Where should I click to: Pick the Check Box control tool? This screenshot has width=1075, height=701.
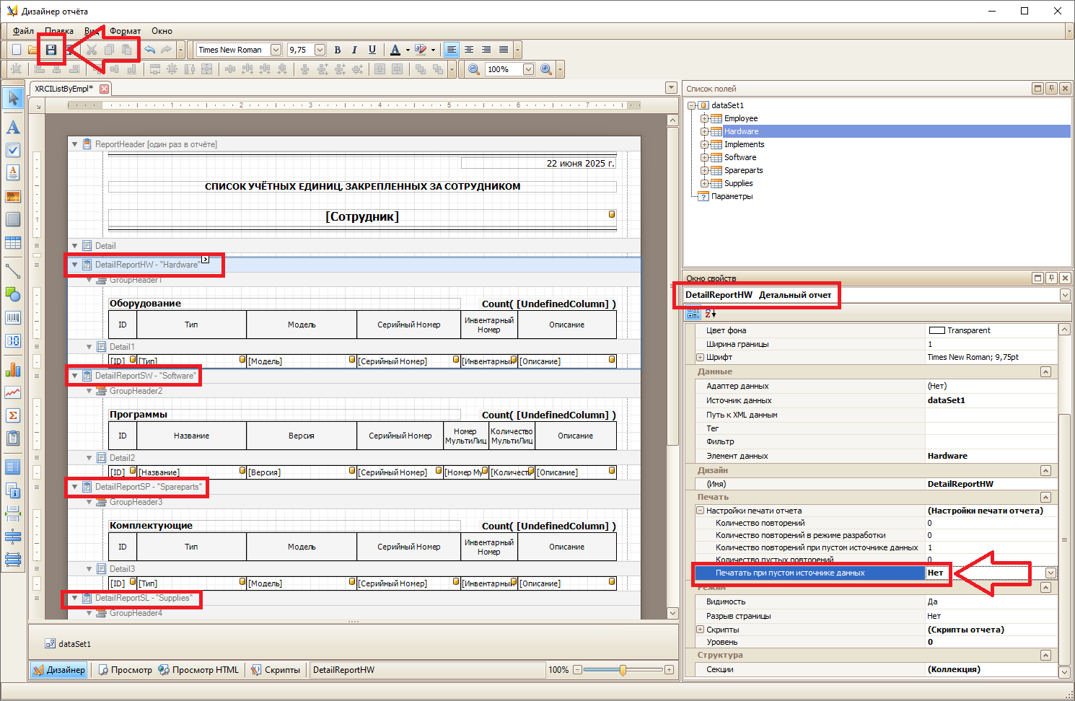point(13,150)
